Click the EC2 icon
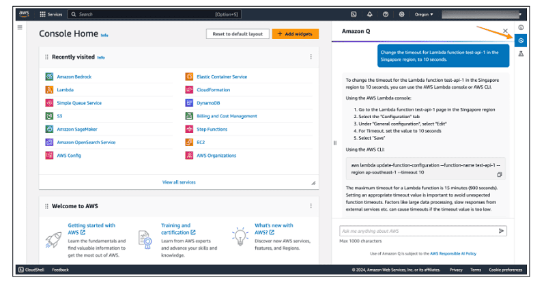Viewport: 546px width, 284px height. 189,142
